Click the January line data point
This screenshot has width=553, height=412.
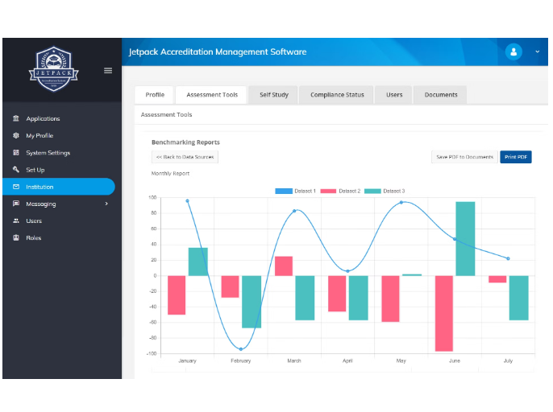187,201
